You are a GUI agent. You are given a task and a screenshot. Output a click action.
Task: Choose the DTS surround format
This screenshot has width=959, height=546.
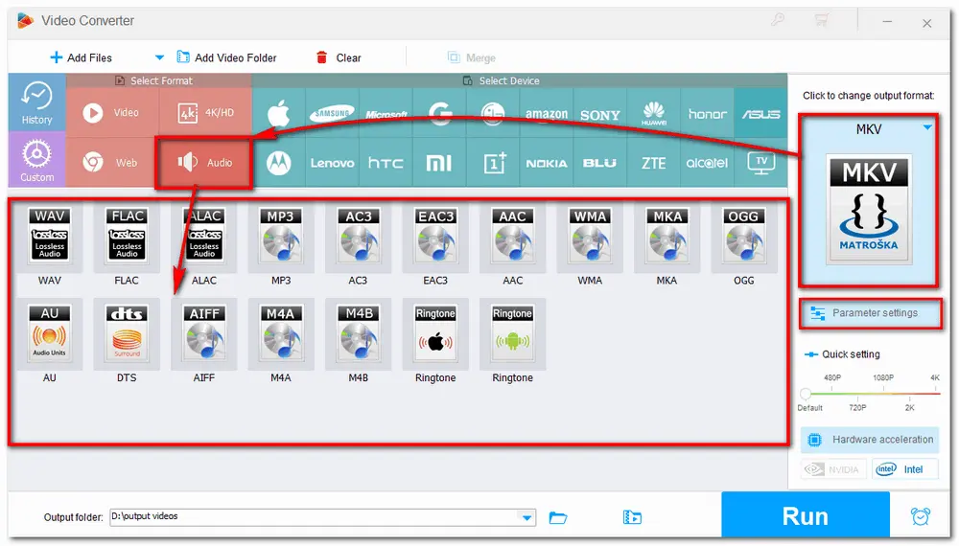(x=127, y=334)
